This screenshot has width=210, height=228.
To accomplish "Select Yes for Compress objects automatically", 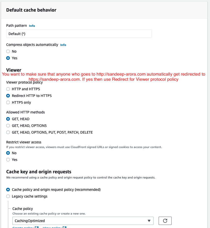I will (x=8, y=58).
